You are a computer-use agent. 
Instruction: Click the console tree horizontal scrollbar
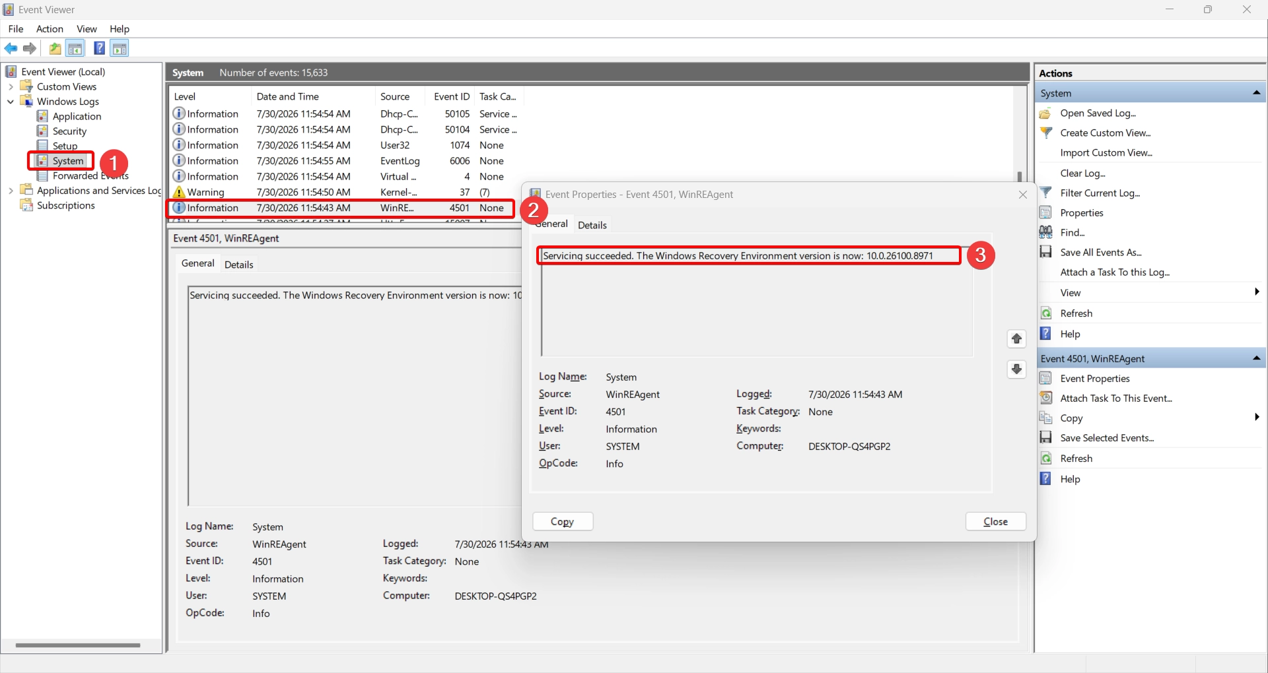click(x=78, y=645)
